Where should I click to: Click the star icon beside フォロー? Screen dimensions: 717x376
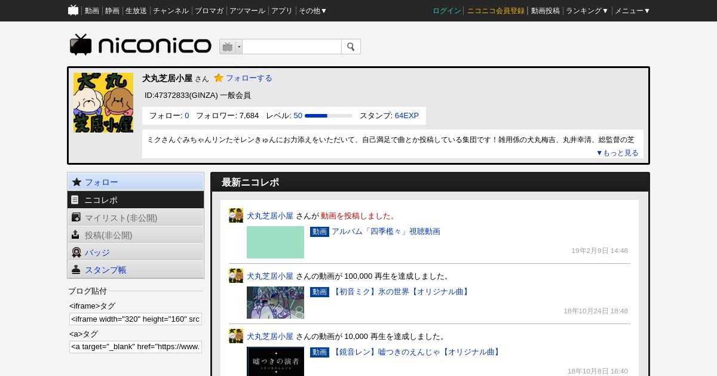coord(76,182)
